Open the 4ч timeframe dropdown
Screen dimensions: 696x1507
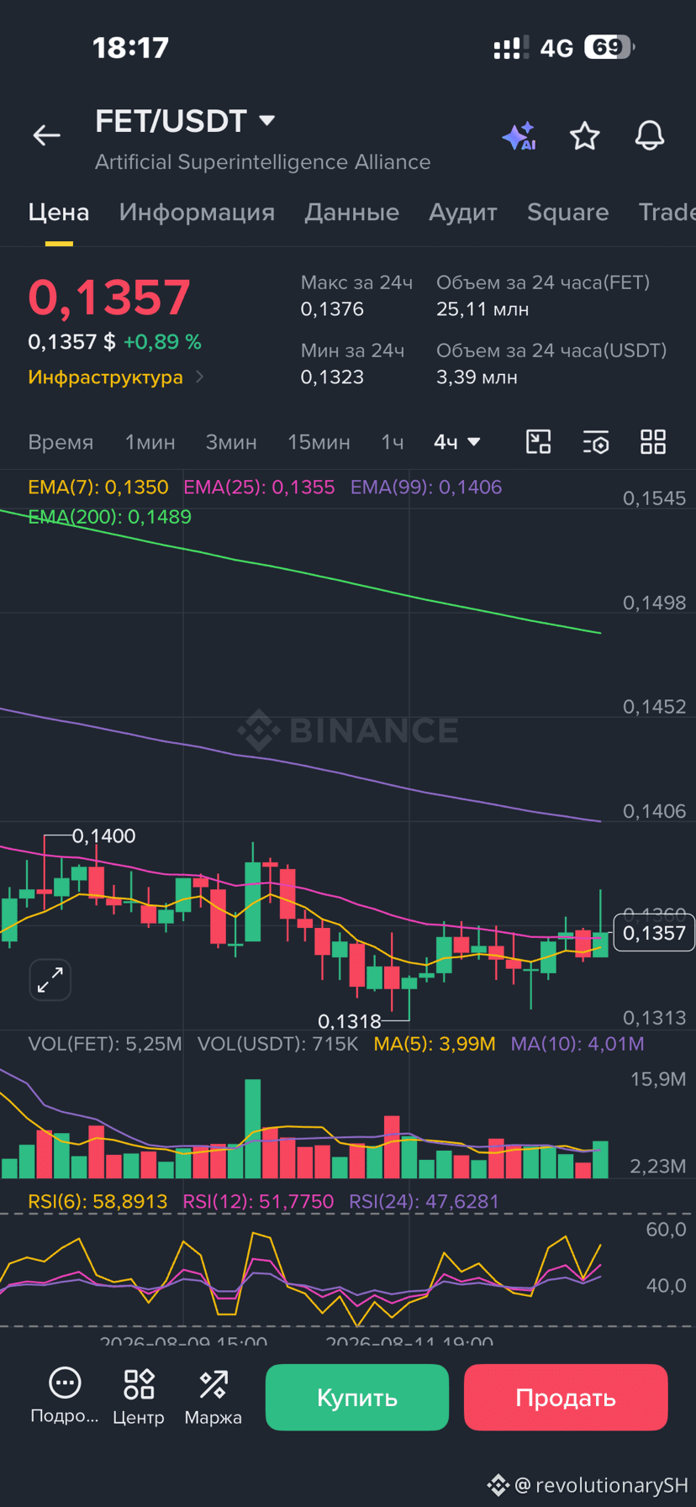[x=457, y=442]
